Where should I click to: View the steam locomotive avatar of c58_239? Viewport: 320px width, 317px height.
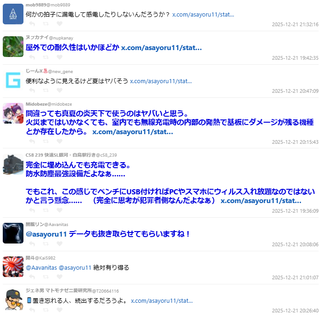13,164
